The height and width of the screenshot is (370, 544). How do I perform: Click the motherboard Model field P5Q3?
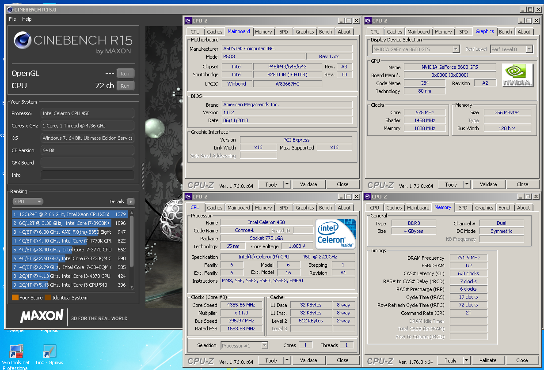click(x=263, y=56)
